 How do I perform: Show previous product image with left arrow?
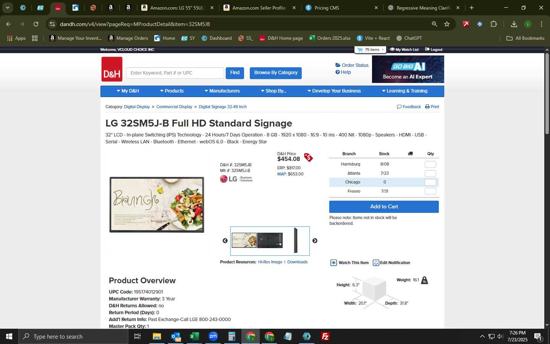pos(225,241)
